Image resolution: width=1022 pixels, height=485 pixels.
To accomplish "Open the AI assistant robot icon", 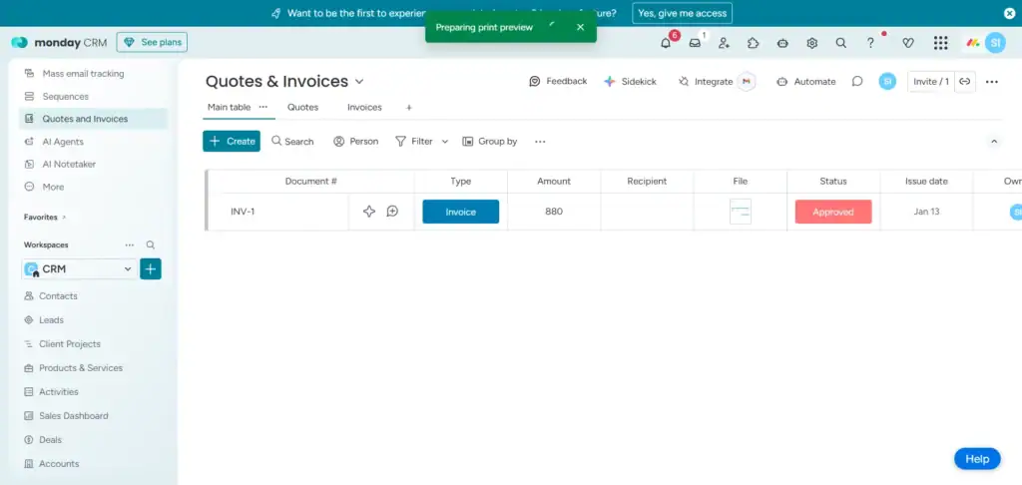I will (x=782, y=43).
